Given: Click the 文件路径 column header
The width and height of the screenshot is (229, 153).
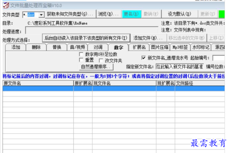Looking at the screenshot, I should [x=200, y=83].
